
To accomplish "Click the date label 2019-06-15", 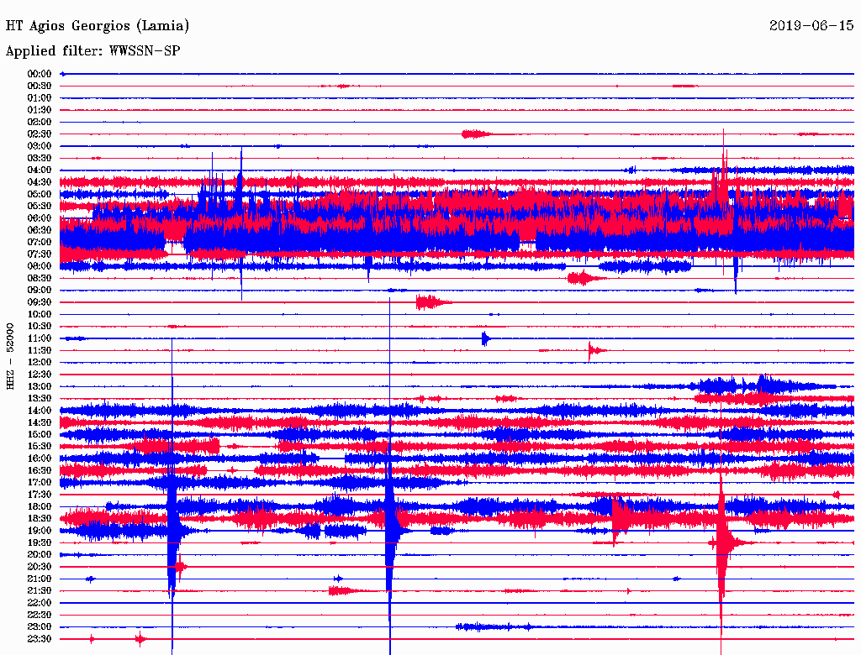I will (x=811, y=26).
